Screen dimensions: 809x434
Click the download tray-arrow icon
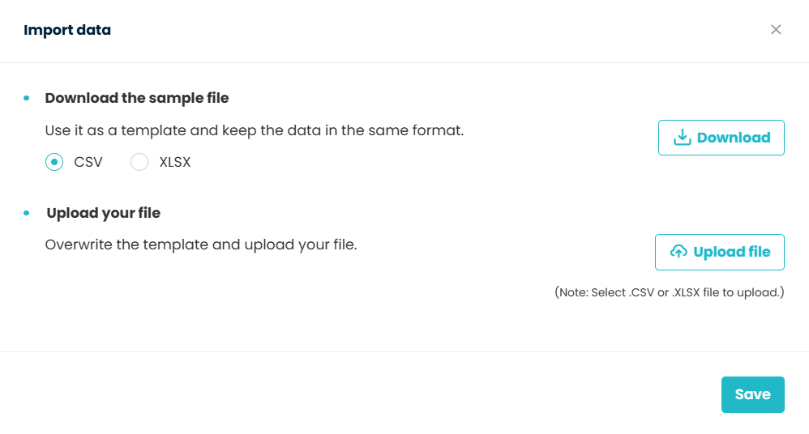pos(683,138)
